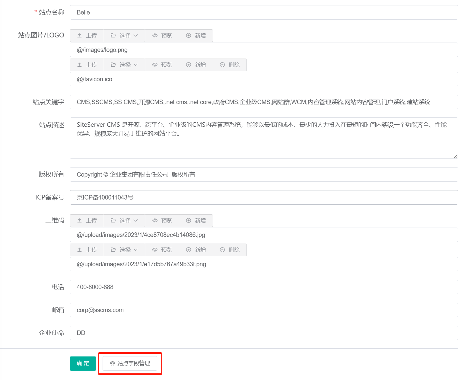Screen dimensions: 461x380
Task: Preview the second QR code image
Action: click(162, 250)
